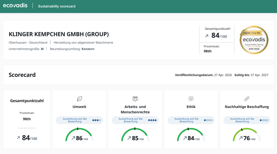The image size is (277, 154).
Task: Click the EcoVadis logo in the header
Action: coord(15,6)
